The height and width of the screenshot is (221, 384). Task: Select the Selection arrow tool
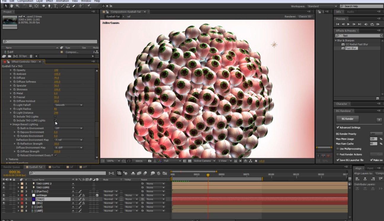pyautogui.click(x=6, y=6)
